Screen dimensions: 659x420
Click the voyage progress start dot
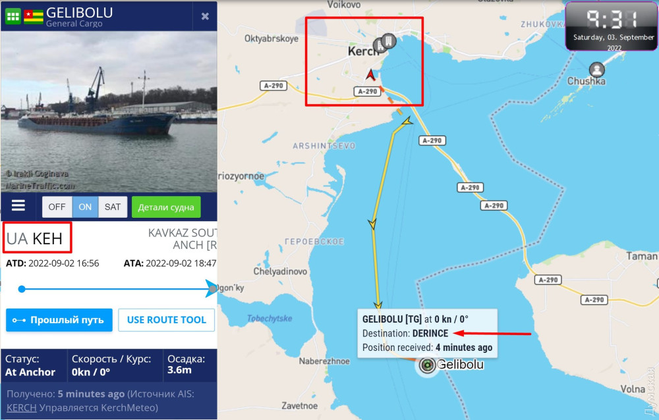(22, 289)
